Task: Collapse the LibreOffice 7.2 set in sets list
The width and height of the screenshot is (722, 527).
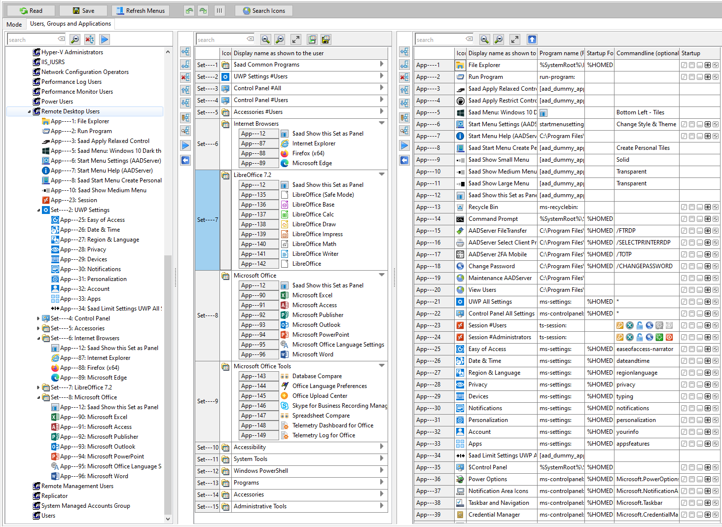Action: click(382, 174)
